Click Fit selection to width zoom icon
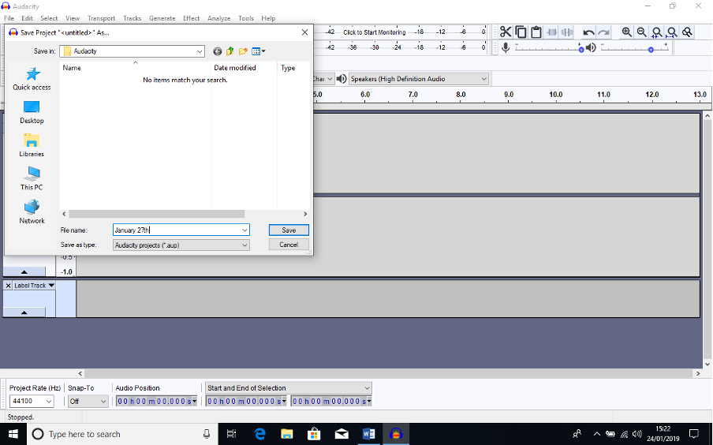713x445 pixels. [657, 32]
